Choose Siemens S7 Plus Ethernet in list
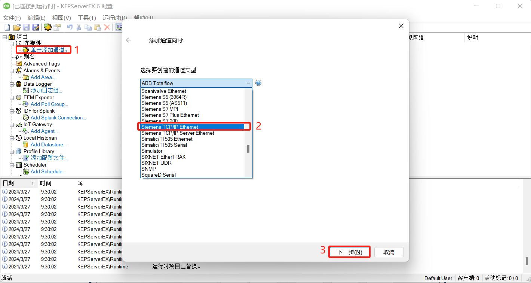The height and width of the screenshot is (283, 531). (x=192, y=115)
